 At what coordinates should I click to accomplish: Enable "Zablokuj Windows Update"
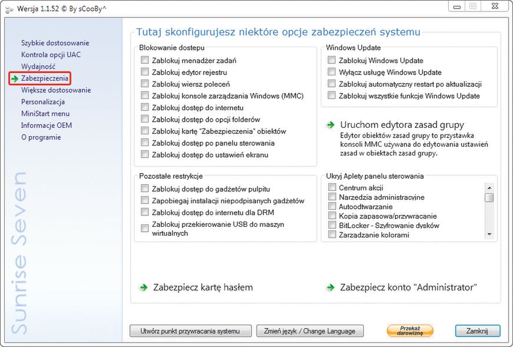pyautogui.click(x=331, y=60)
